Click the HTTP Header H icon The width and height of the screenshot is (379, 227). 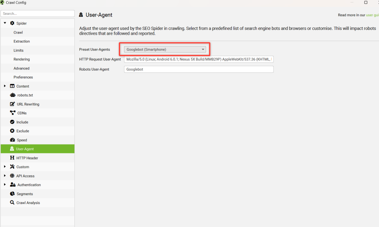(x=12, y=158)
